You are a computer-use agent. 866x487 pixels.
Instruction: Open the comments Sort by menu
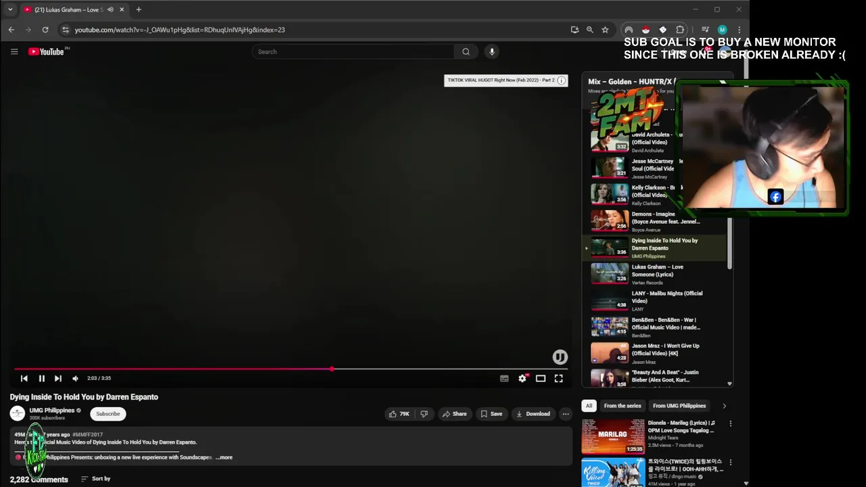[95, 479]
